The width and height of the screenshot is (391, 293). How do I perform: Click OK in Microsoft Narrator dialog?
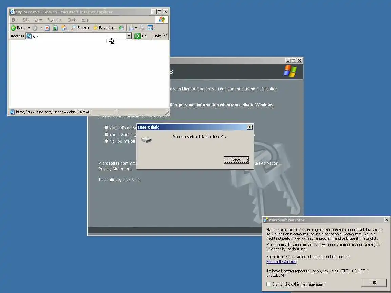point(374,283)
